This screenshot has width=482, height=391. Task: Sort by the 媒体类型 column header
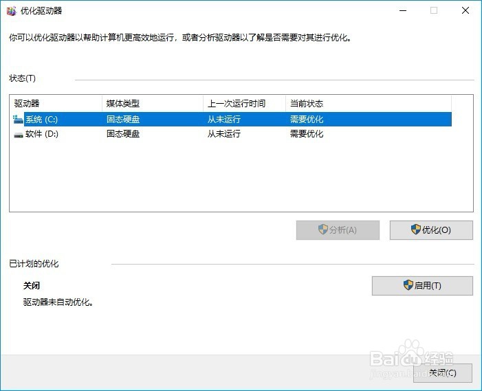tap(153, 104)
